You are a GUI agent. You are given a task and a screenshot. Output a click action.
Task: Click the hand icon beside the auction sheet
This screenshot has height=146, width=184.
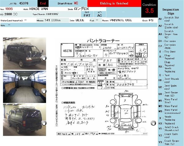click(x=153, y=123)
